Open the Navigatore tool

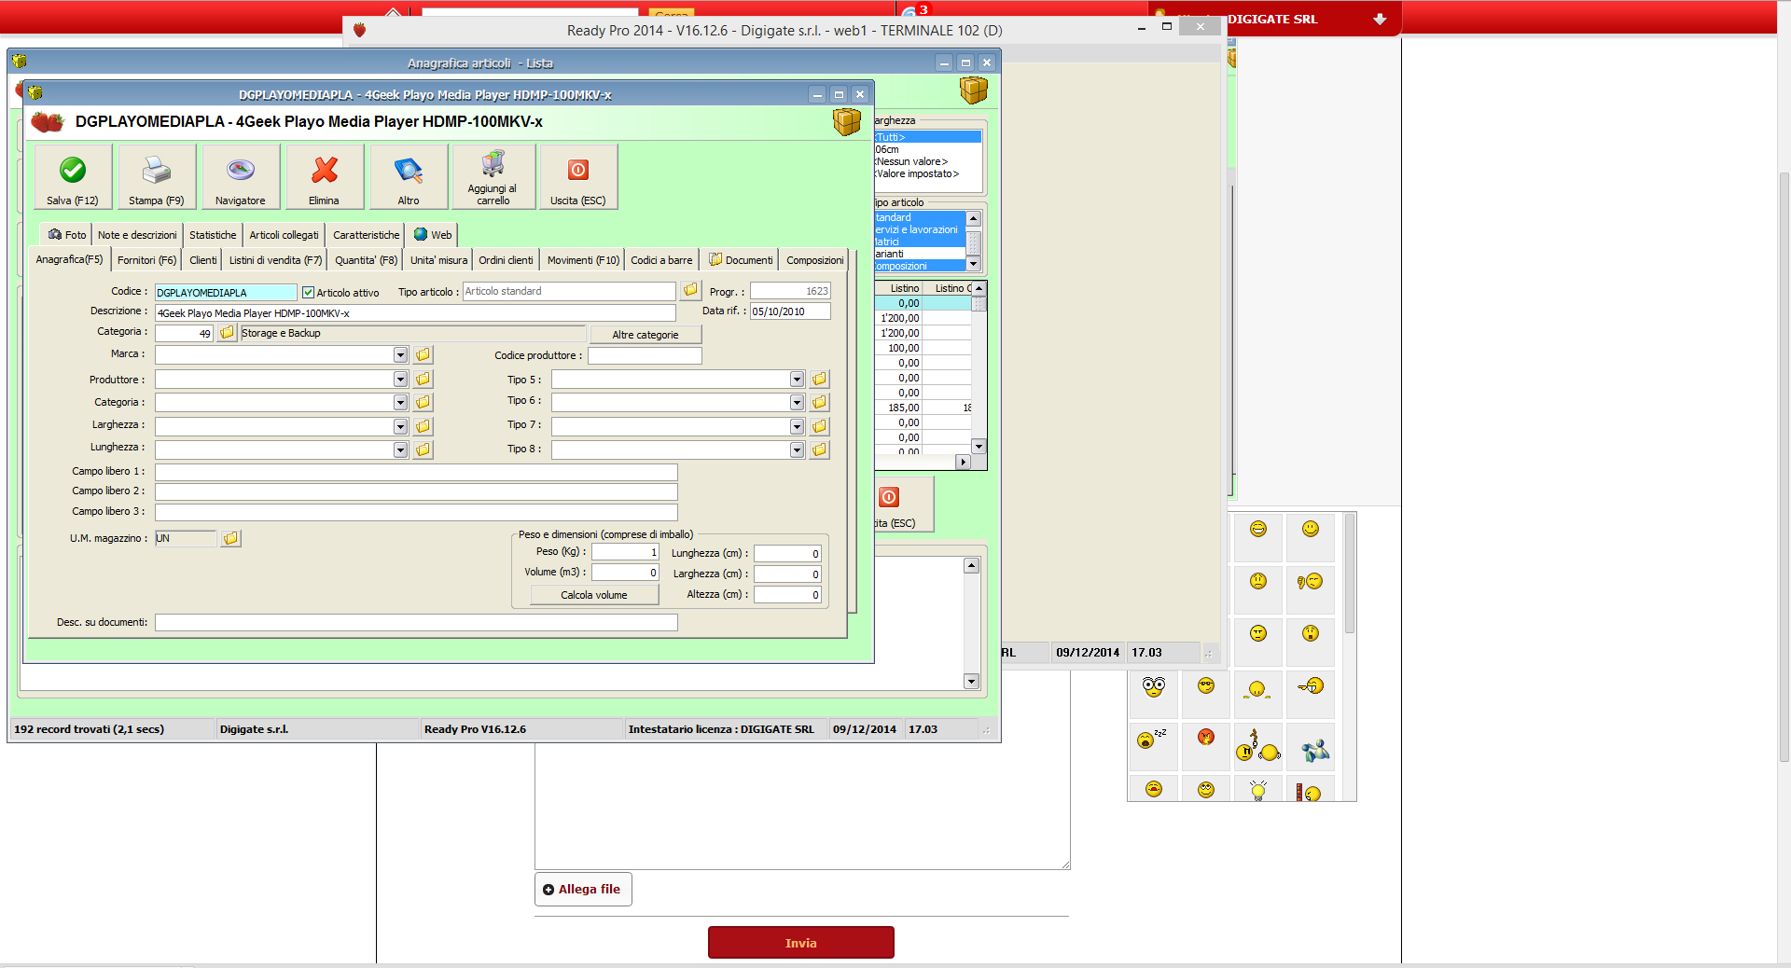click(x=241, y=171)
